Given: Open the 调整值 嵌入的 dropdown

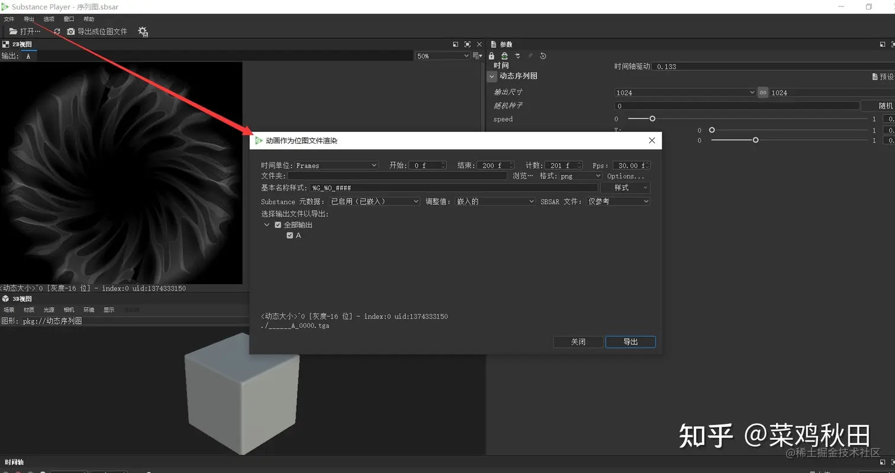Looking at the screenshot, I should click(495, 201).
